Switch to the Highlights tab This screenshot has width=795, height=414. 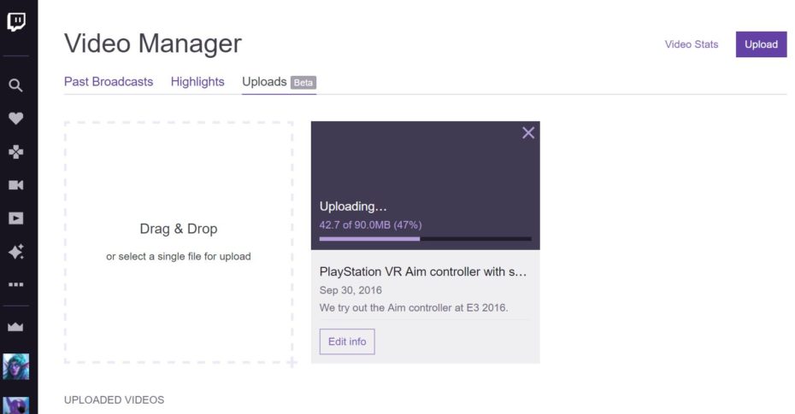(x=197, y=82)
